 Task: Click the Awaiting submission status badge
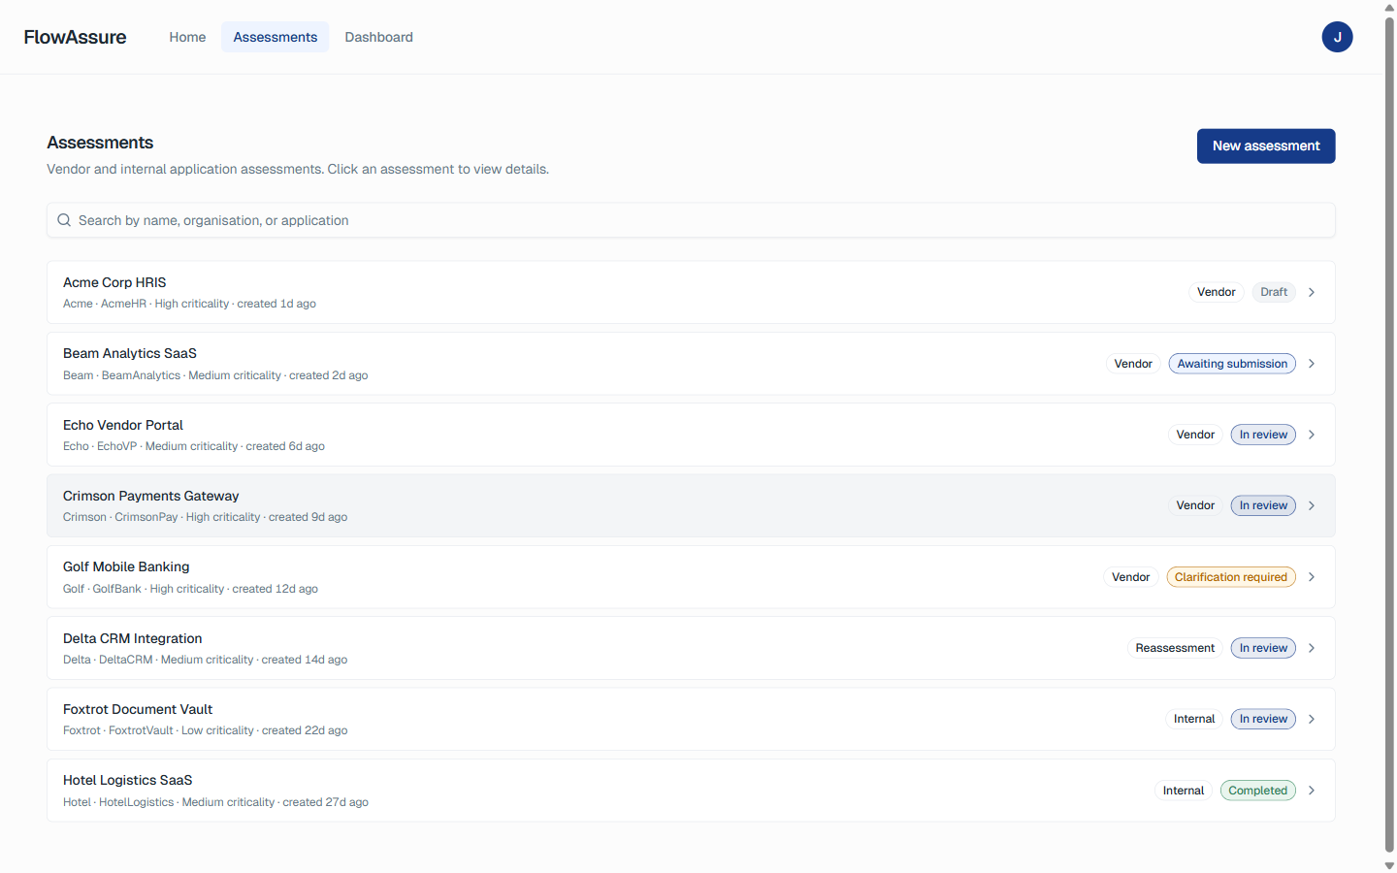(1232, 364)
